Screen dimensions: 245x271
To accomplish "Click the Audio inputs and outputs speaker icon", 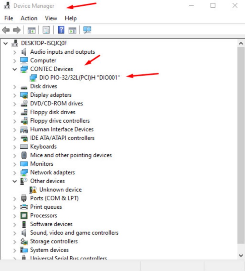I will [x=24, y=52].
